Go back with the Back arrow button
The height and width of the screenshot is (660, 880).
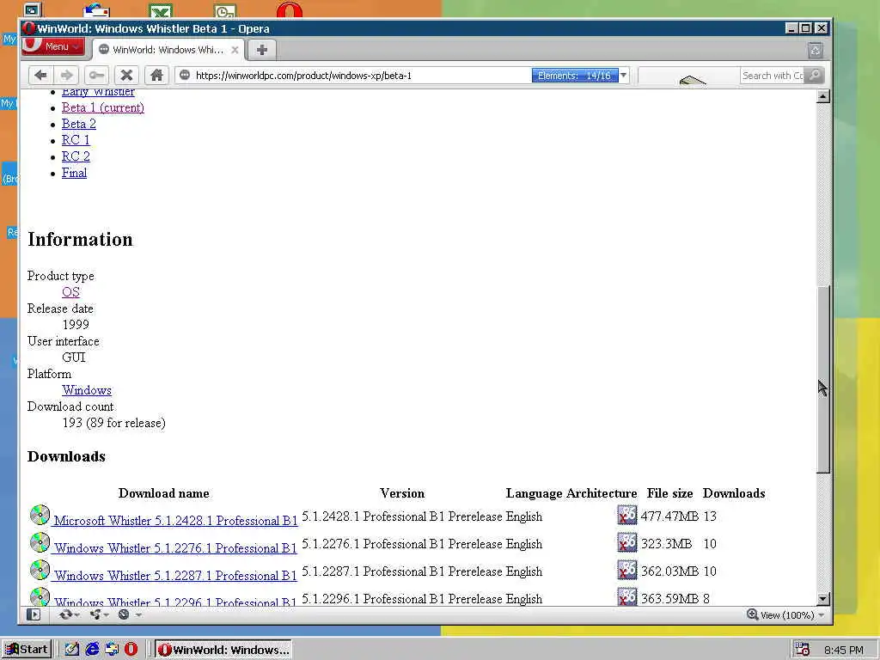40,76
